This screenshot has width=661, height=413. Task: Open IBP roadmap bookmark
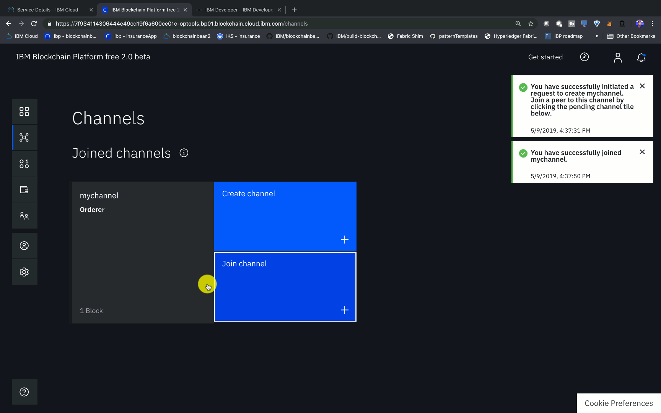click(564, 36)
